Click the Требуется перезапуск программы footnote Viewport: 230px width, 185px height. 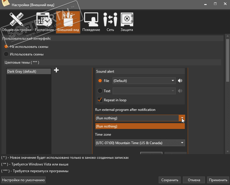click(x=35, y=171)
